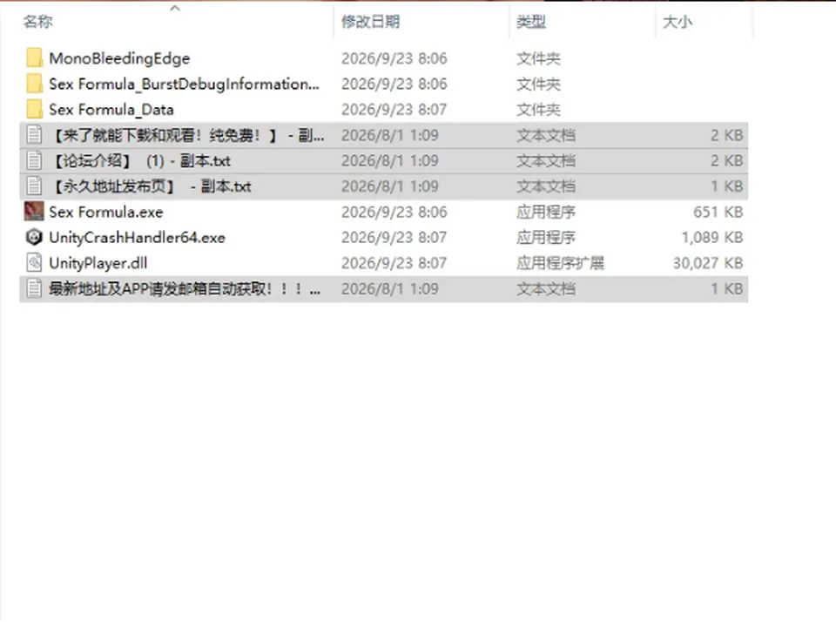836x622 pixels.
Task: Click the 文本文档 type of 【论坛介绍】 row
Action: click(x=546, y=160)
